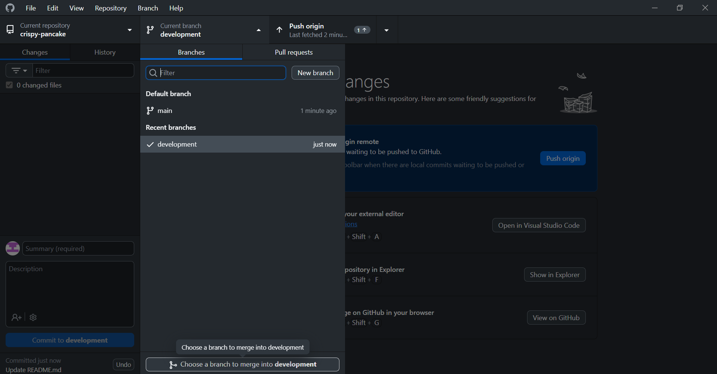
Task: Click the 1 commit ahead badge
Action: pyautogui.click(x=362, y=30)
